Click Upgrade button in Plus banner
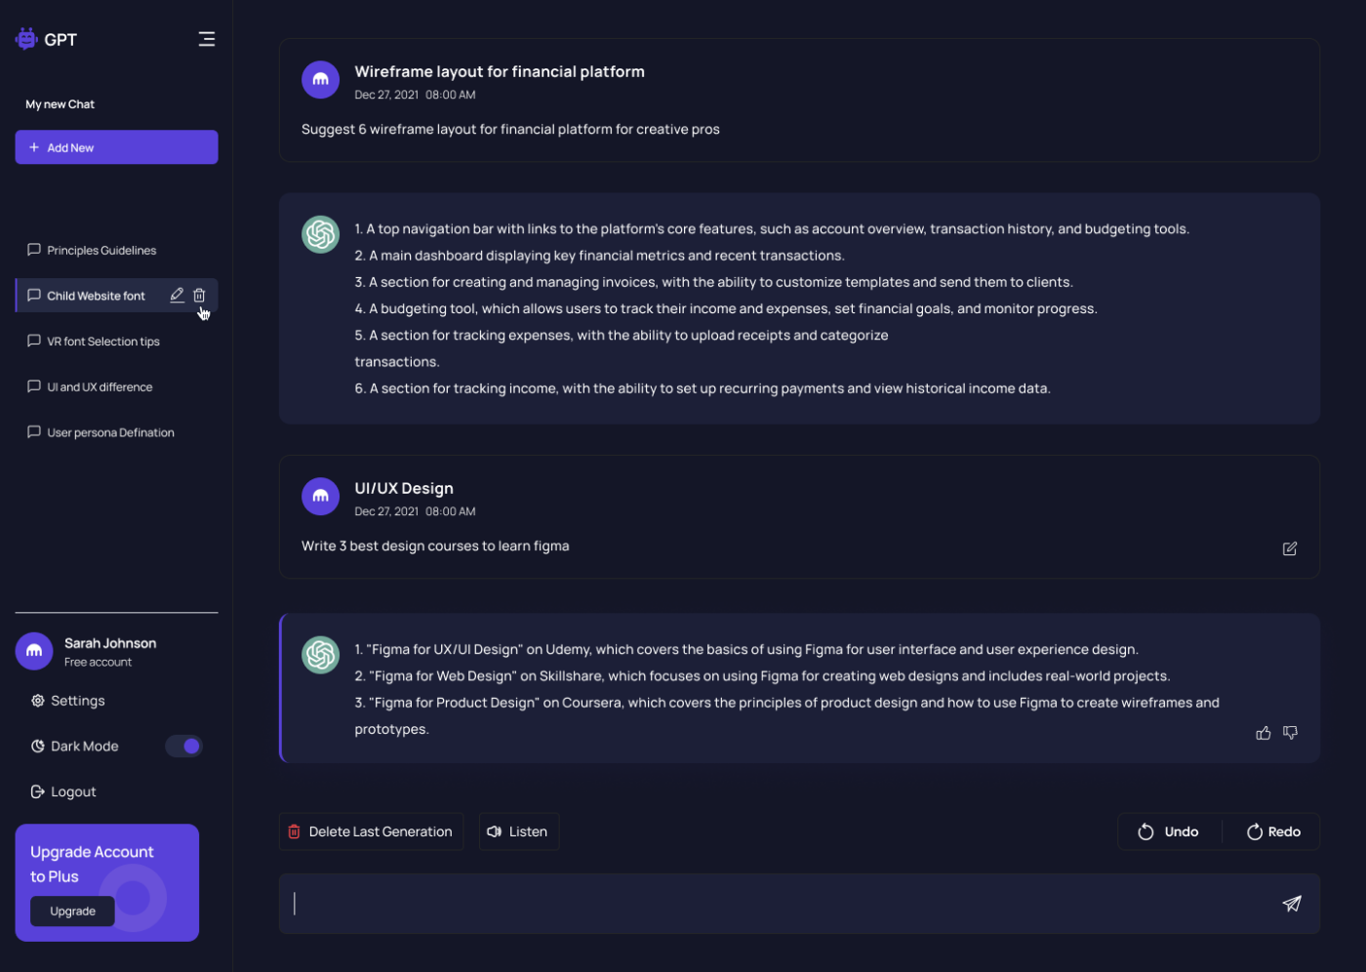The image size is (1366, 972). [x=72, y=911]
